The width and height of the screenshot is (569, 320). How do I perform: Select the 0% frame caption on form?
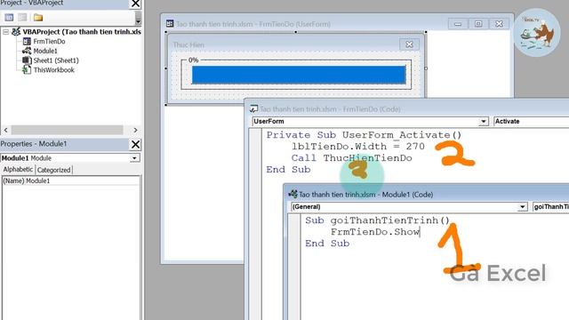pyautogui.click(x=194, y=60)
